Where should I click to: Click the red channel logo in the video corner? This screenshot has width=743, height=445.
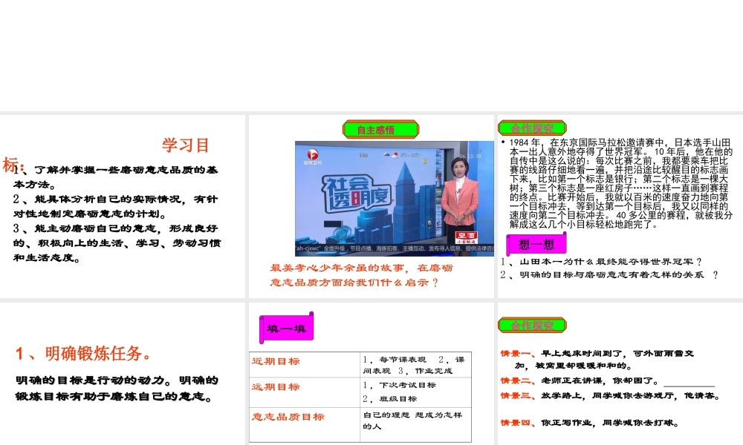(313, 156)
